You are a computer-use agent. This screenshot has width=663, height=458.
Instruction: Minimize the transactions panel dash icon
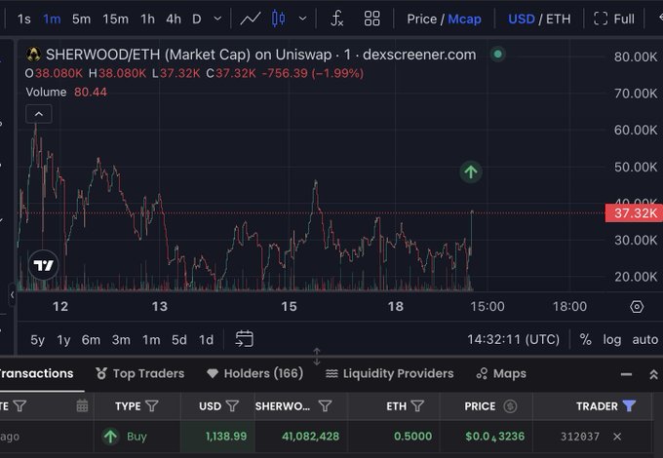[626, 374]
